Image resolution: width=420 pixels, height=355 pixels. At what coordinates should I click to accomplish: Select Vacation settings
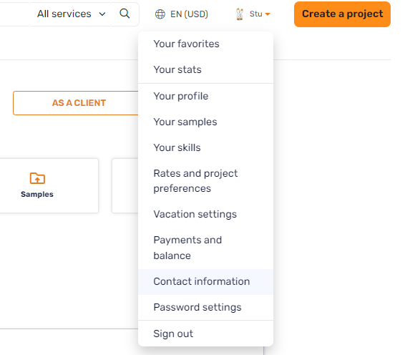tap(206, 214)
